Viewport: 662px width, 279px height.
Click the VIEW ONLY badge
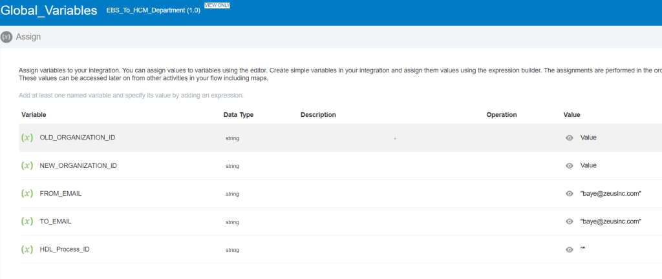[217, 5]
